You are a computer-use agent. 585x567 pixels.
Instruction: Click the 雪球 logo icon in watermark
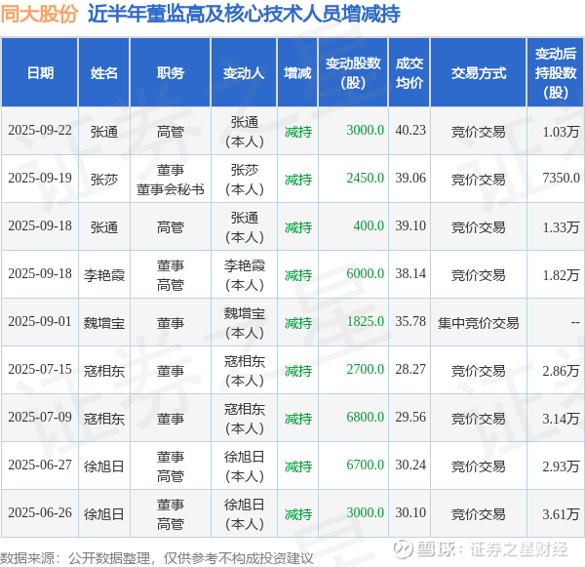(404, 548)
